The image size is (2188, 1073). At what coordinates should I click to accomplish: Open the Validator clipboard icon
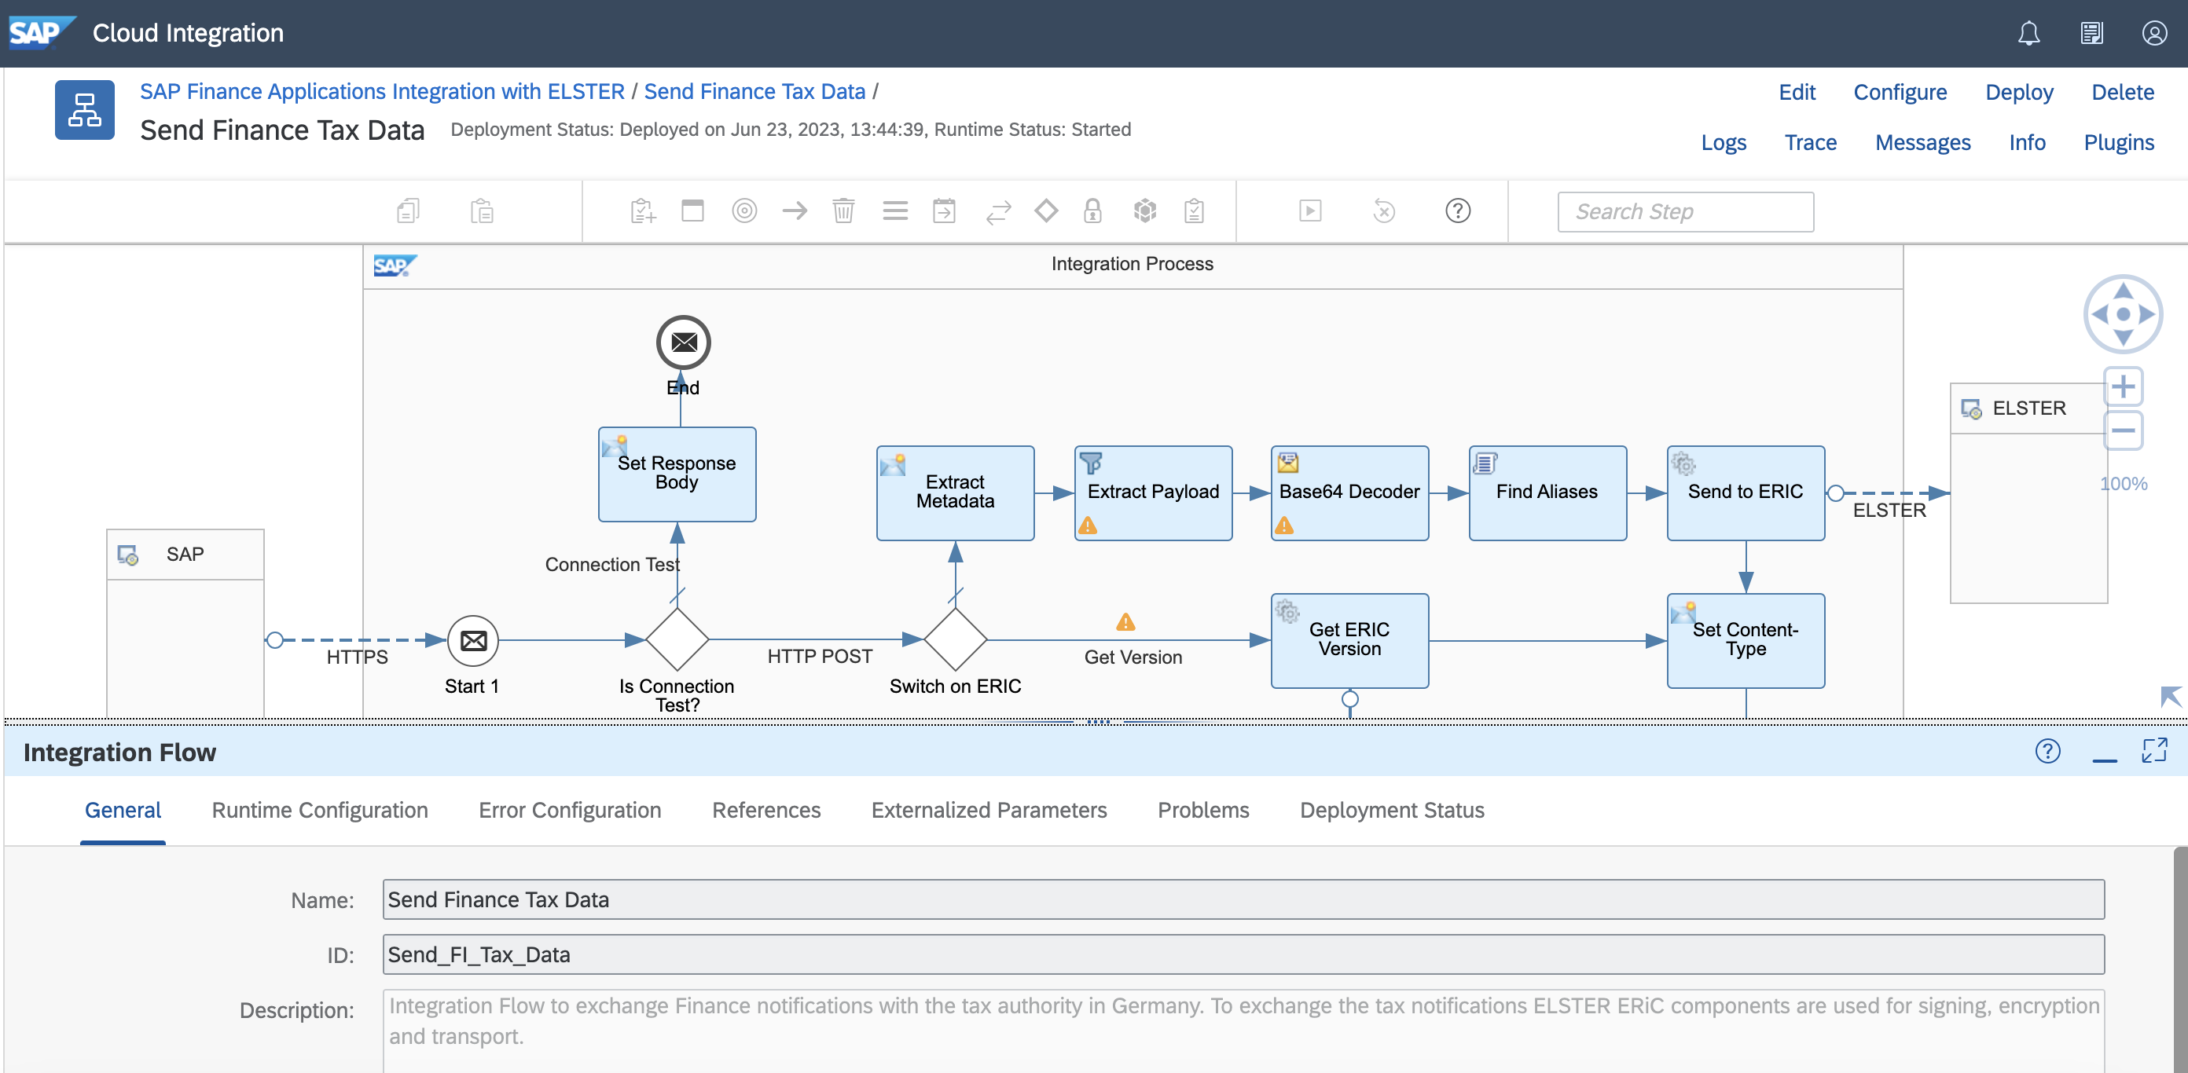click(1195, 211)
